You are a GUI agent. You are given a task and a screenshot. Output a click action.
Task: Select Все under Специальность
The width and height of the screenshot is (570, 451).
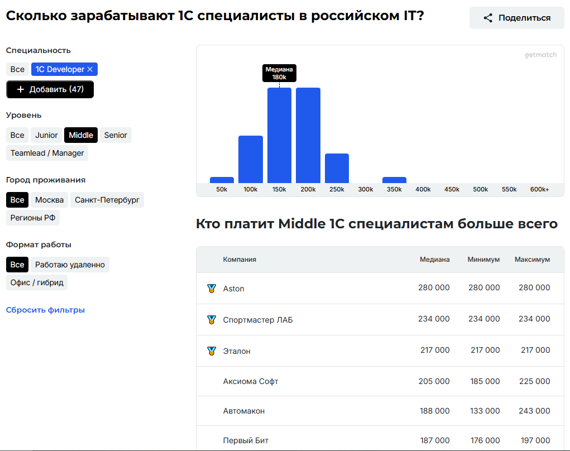coord(17,69)
